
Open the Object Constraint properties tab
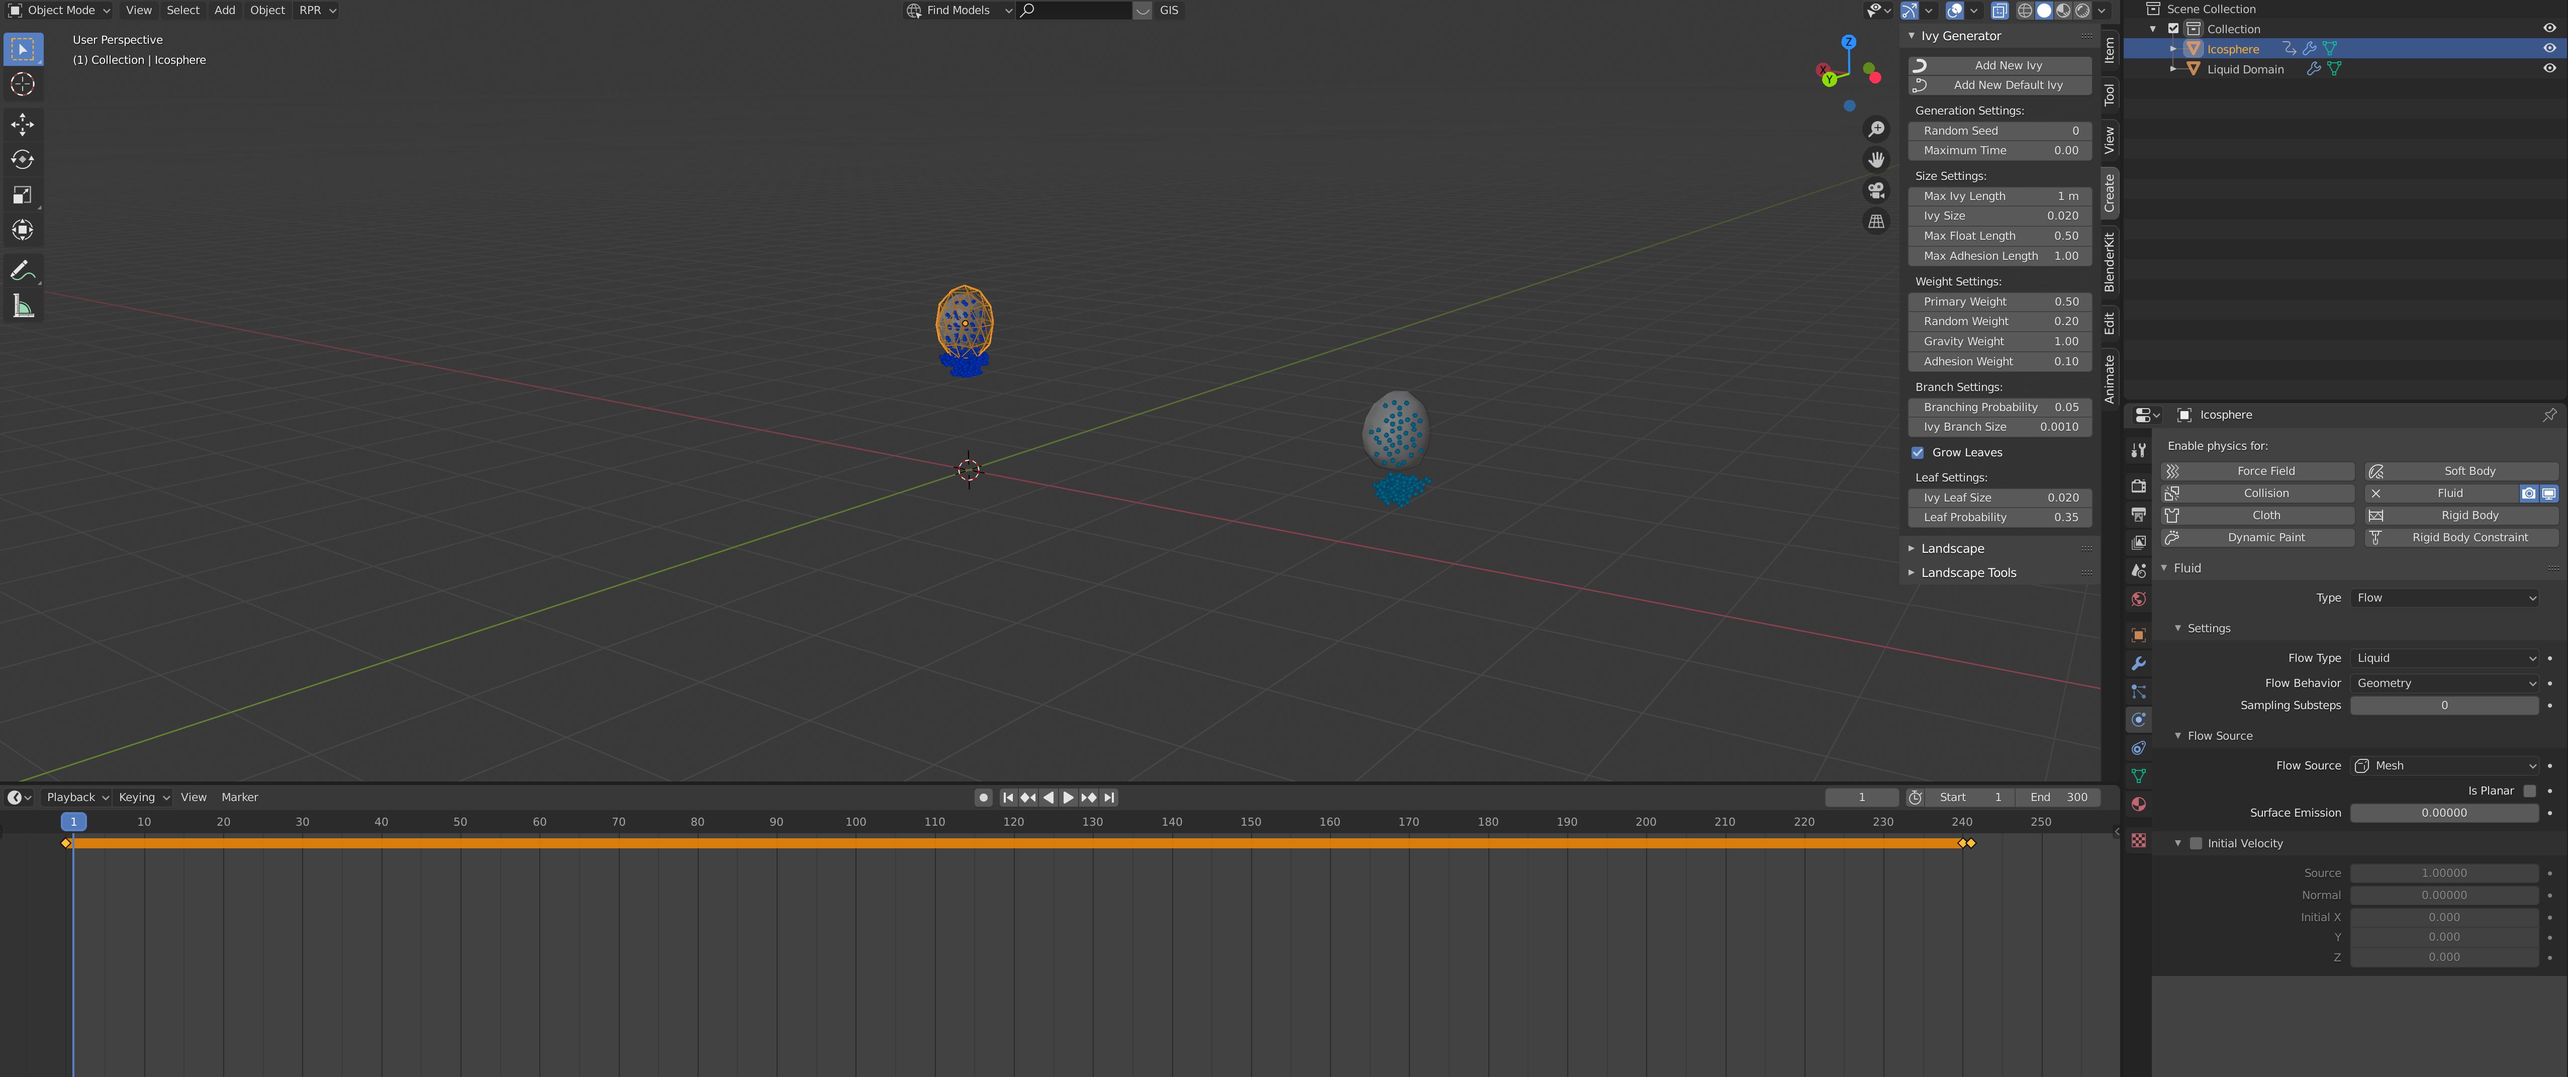(x=2138, y=748)
